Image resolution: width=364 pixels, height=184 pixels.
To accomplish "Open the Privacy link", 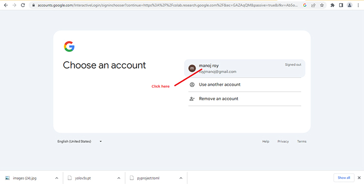I will pos(283,141).
